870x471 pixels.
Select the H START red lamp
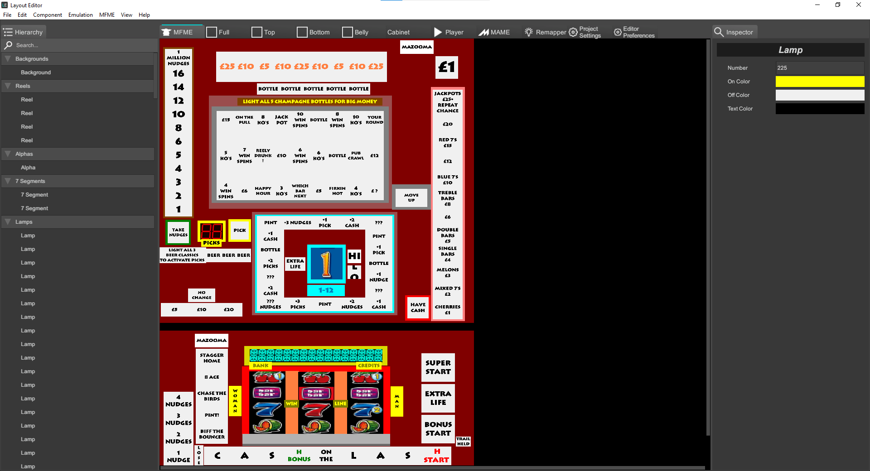[x=436, y=456]
